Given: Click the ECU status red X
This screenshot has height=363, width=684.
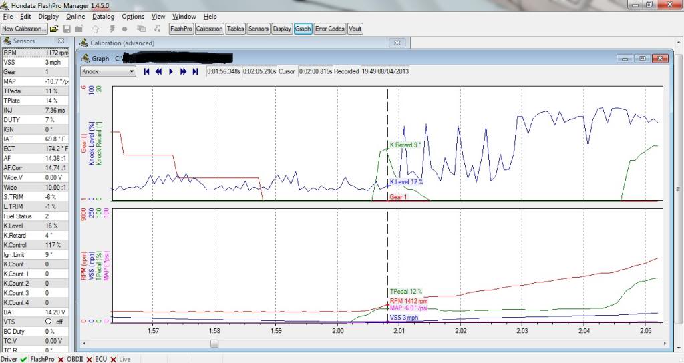Looking at the screenshot, I should (113, 360).
